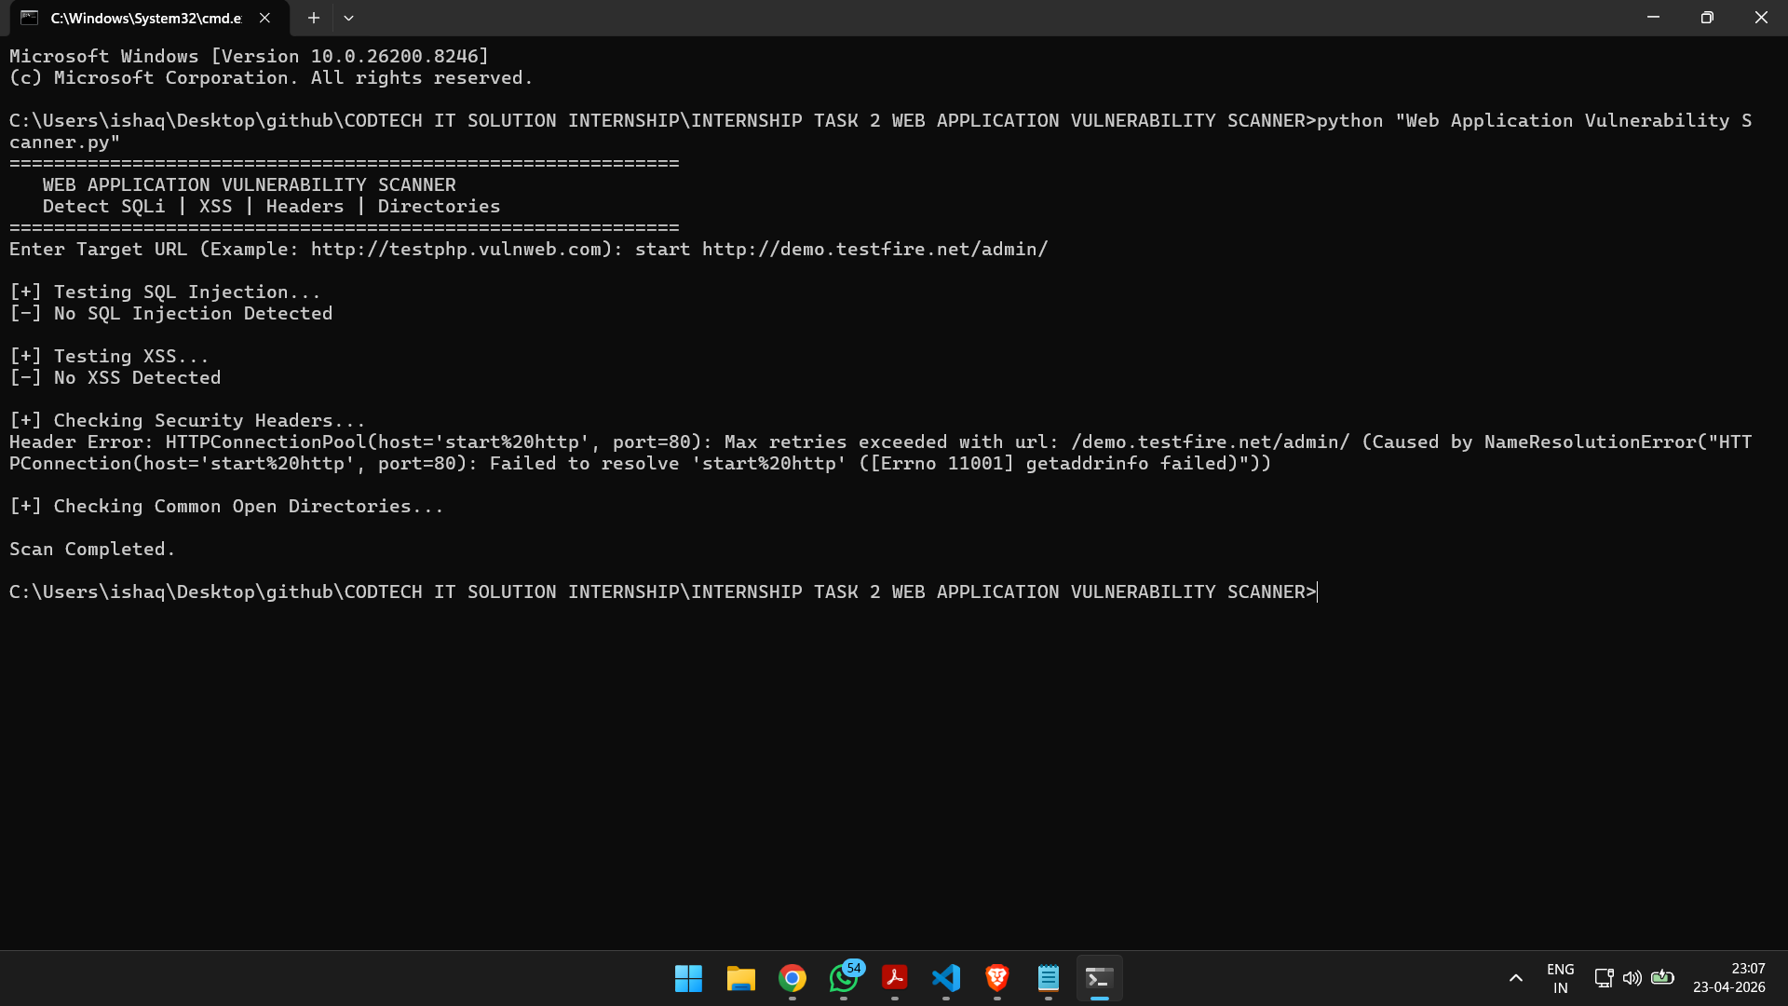Switch to Visual Studio Code
The width and height of the screenshot is (1788, 1006).
point(946,978)
